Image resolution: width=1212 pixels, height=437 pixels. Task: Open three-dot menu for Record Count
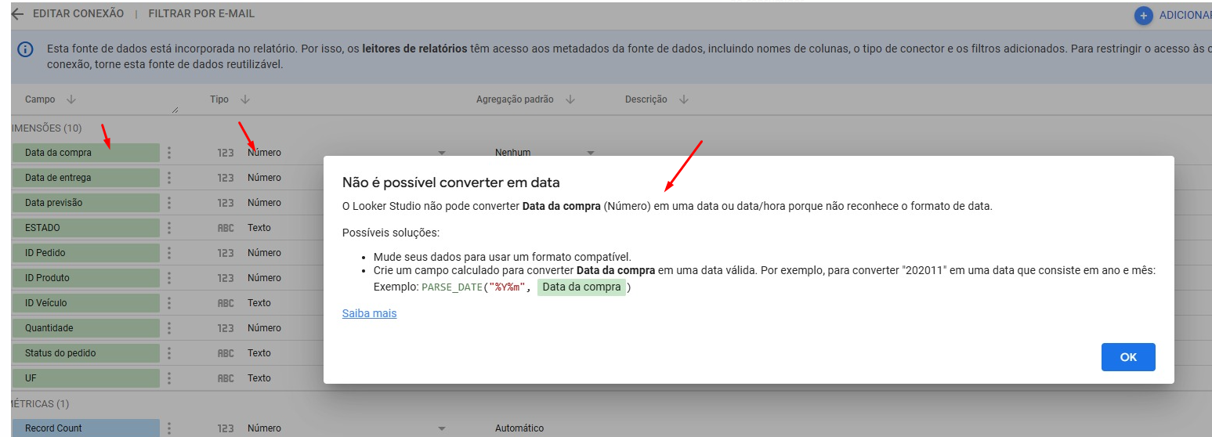tap(169, 428)
